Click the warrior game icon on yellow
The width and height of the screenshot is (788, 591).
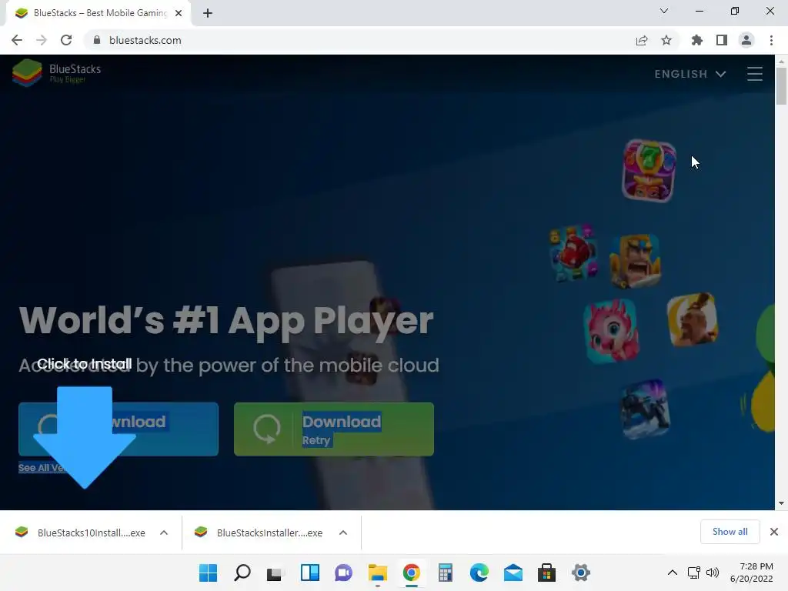coord(692,319)
